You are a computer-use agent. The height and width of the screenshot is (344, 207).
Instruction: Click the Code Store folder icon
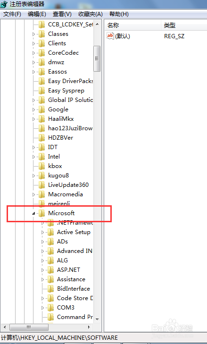pyautogui.click(x=50, y=298)
